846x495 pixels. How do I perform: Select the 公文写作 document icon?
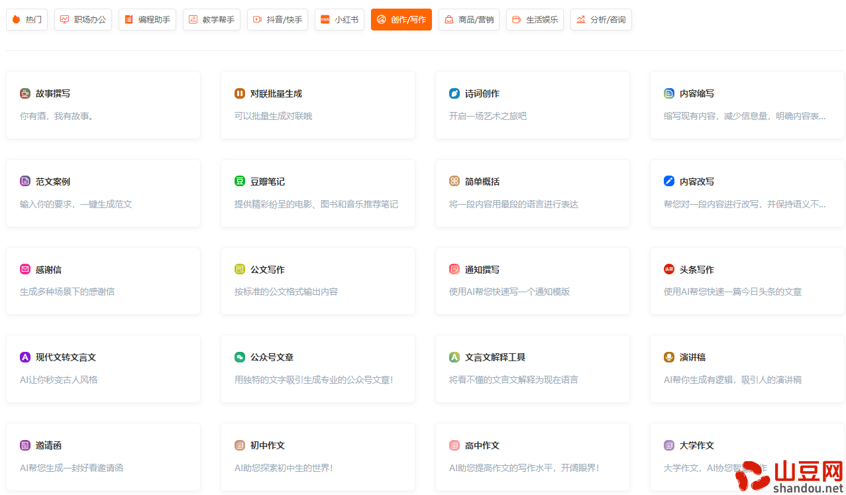[239, 269]
